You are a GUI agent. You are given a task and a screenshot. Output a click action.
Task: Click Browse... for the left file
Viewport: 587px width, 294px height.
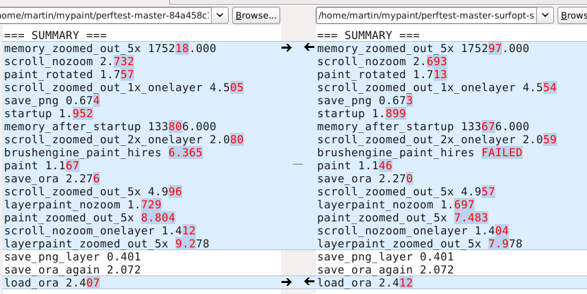(256, 14)
